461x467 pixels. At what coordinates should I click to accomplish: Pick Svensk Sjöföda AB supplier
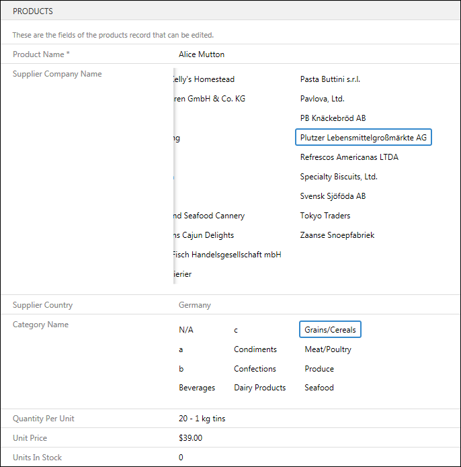[x=333, y=196]
